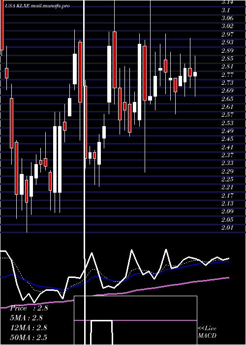Click the 2.21 price axis label
Viewport: 246px width, 345px height.
[x=227, y=187]
